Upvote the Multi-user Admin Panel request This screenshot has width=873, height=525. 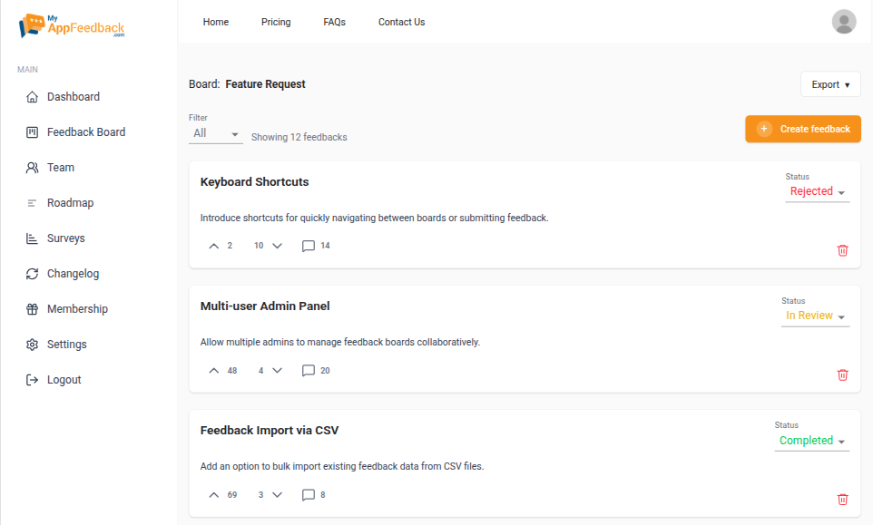(212, 370)
